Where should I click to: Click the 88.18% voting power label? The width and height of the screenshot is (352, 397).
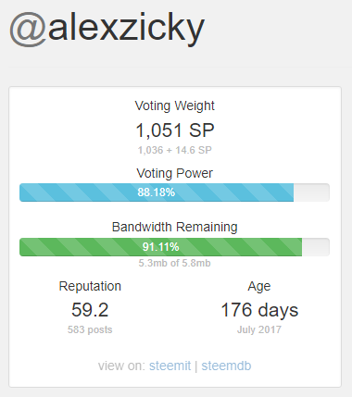[157, 192]
